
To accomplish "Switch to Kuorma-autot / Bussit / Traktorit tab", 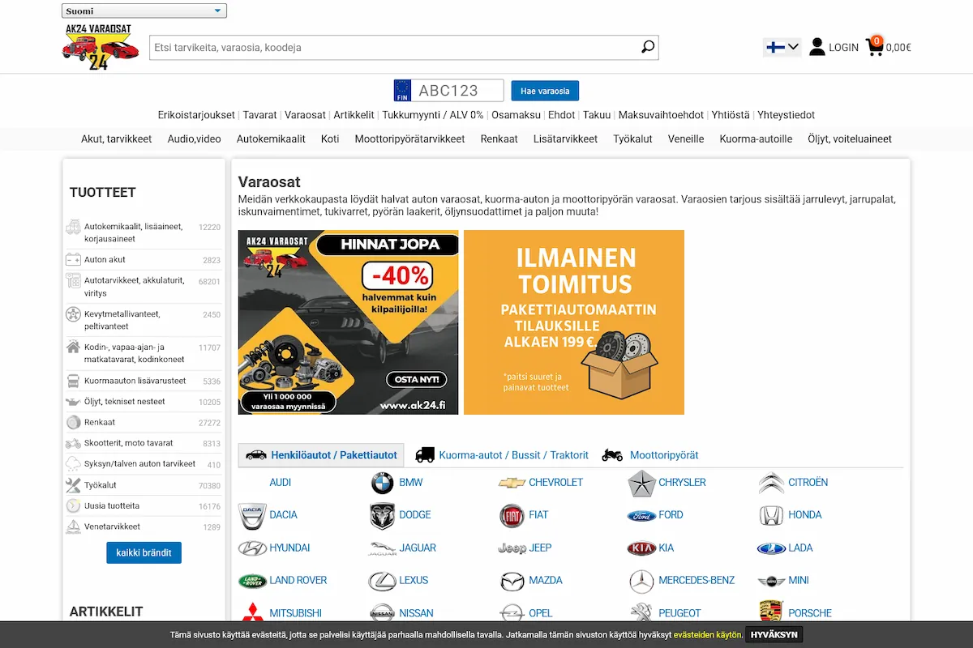I will click(x=502, y=455).
